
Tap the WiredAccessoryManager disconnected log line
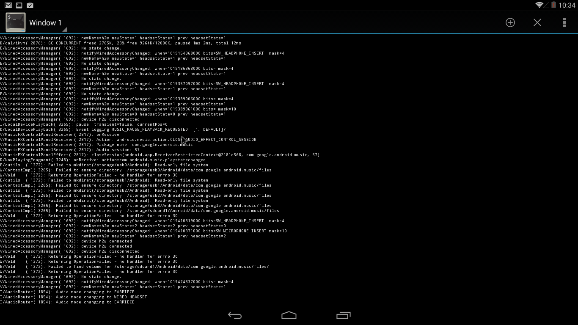pos(69,119)
